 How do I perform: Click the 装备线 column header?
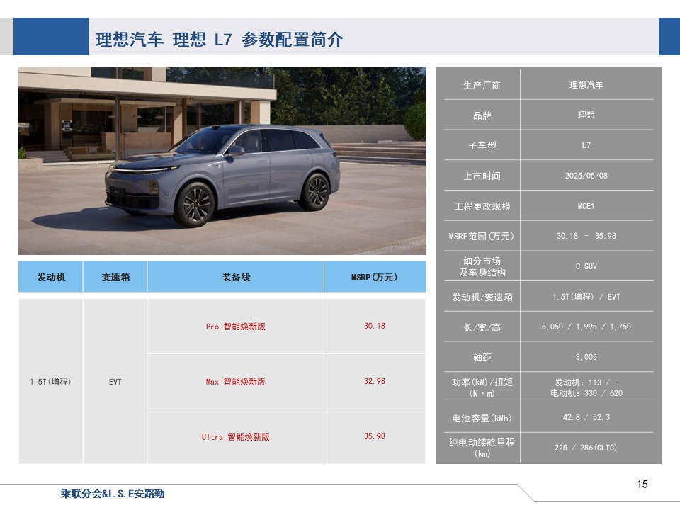[x=236, y=277]
